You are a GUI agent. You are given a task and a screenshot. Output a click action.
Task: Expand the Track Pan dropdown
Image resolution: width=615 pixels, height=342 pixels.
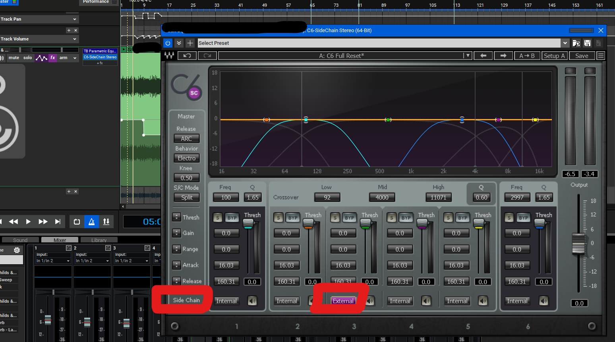74,19
